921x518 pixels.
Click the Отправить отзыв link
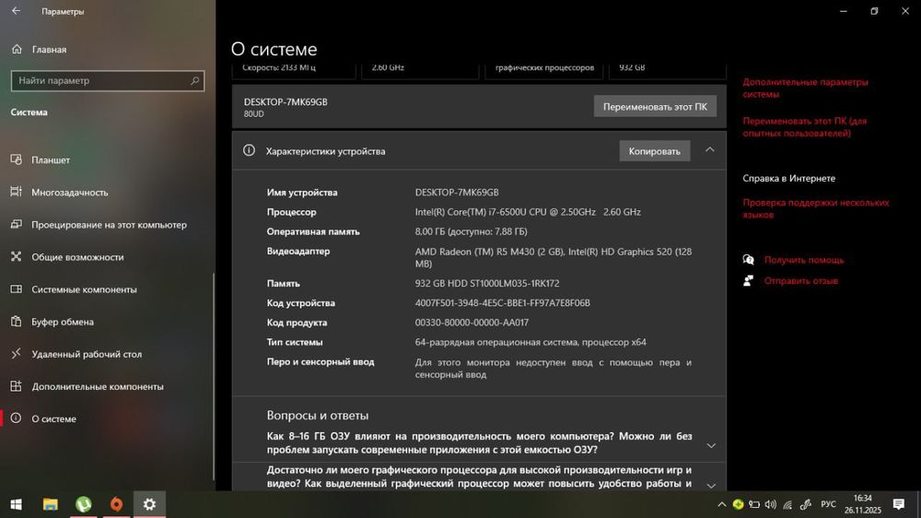pyautogui.click(x=800, y=281)
